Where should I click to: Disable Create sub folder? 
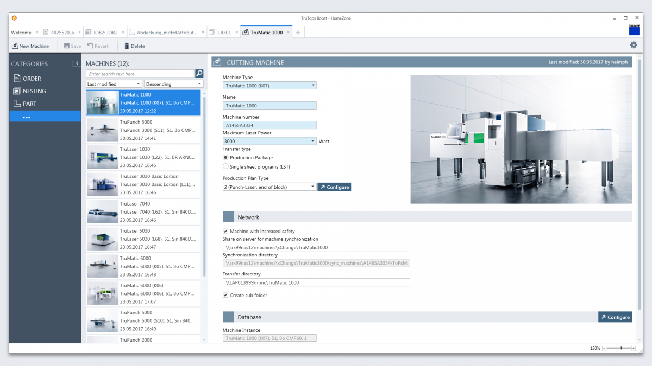[225, 295]
